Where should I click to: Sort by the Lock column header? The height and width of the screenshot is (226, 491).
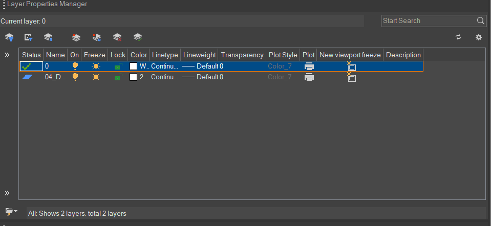[118, 55]
